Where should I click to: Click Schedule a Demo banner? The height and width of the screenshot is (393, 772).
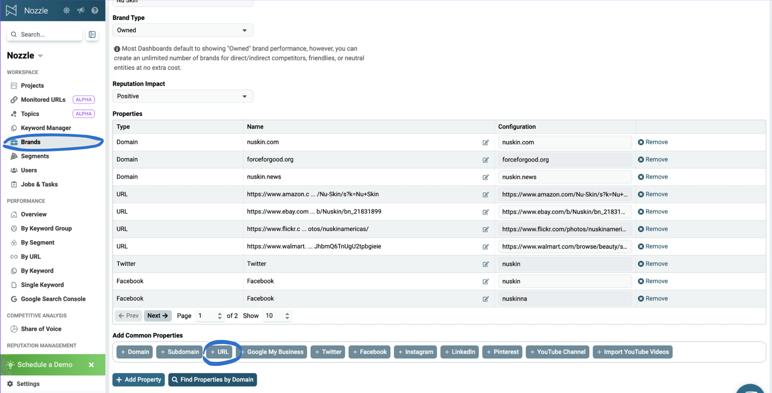[x=45, y=365]
